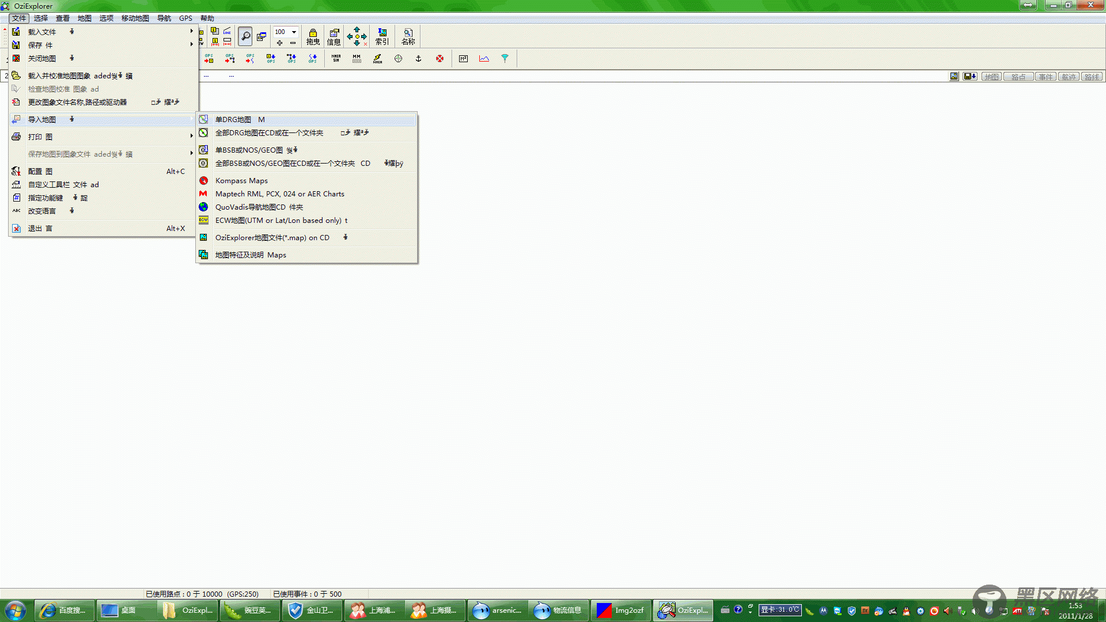This screenshot has height=622, width=1106.
Task: Open the 帮助 help menu
Action: point(207,18)
